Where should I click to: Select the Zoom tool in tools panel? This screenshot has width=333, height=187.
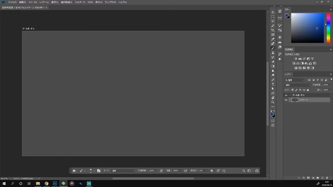273,102
